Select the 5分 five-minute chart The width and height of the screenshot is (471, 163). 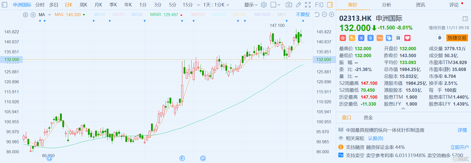coord(173,5)
